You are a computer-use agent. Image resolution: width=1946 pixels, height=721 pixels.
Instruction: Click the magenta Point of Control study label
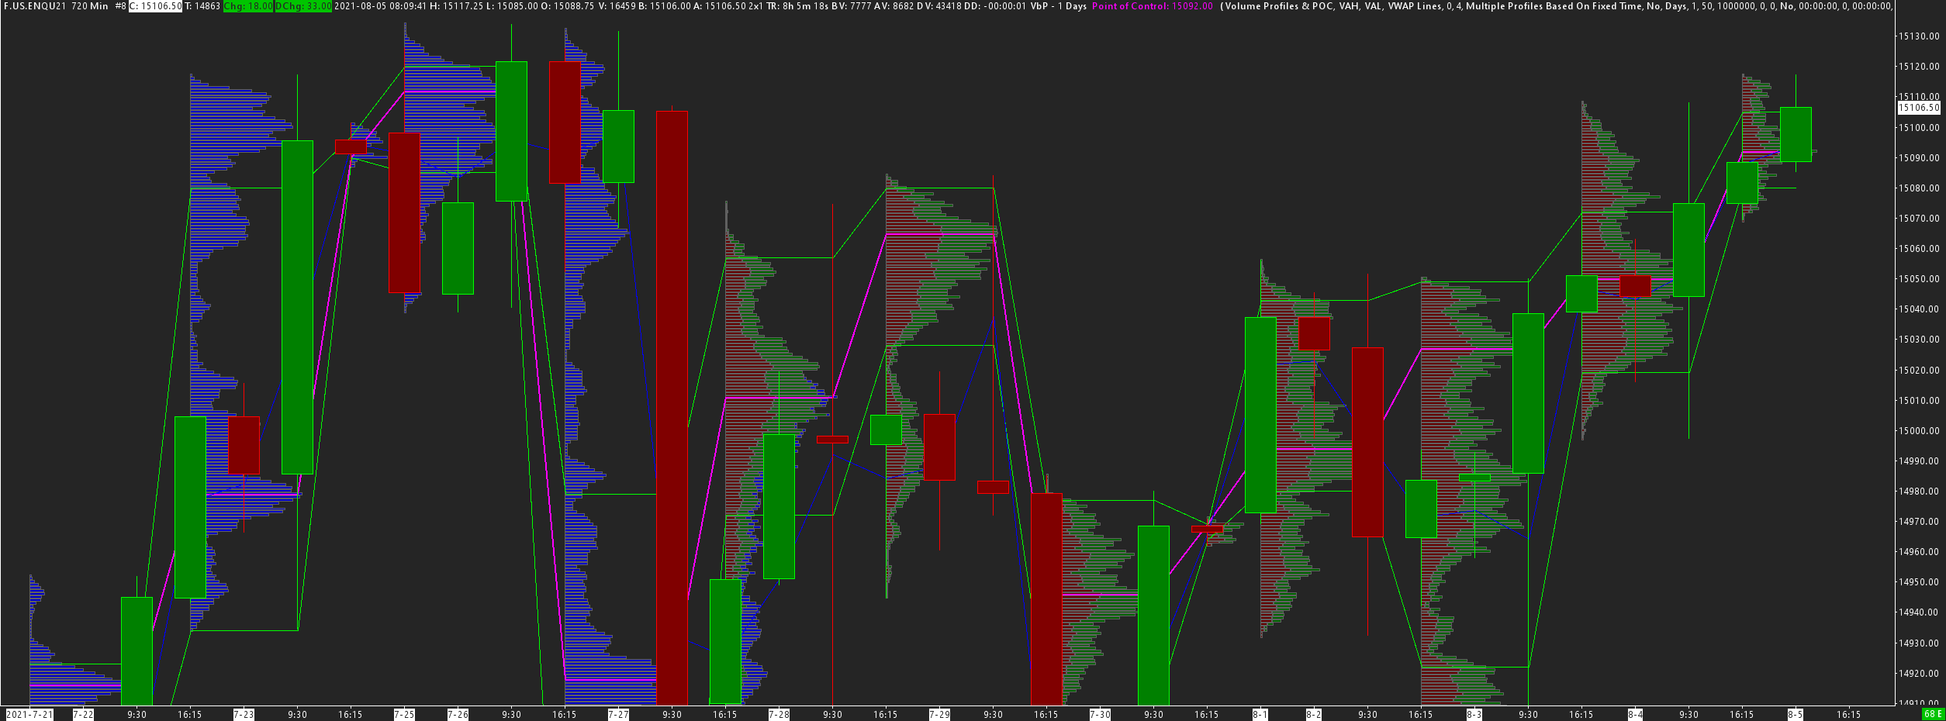[x=1152, y=6]
